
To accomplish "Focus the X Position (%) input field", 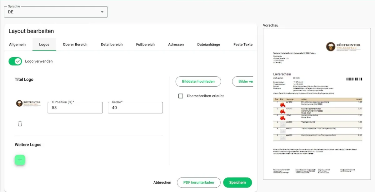I will [x=75, y=108].
